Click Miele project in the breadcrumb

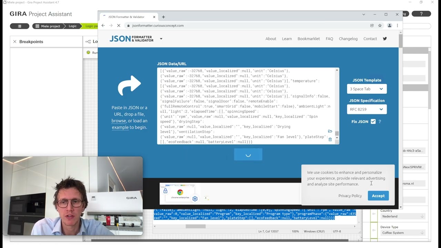(x=48, y=26)
